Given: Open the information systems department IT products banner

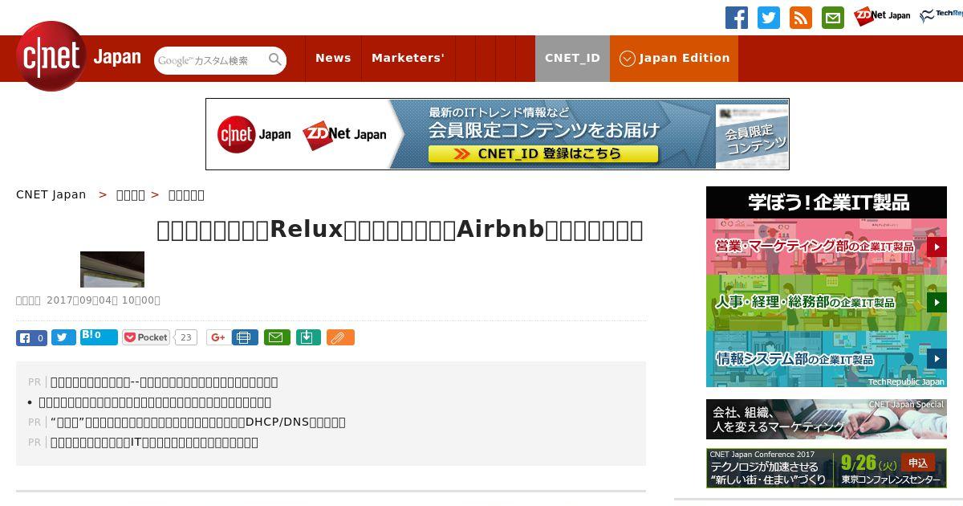Looking at the screenshot, I should coord(827,359).
